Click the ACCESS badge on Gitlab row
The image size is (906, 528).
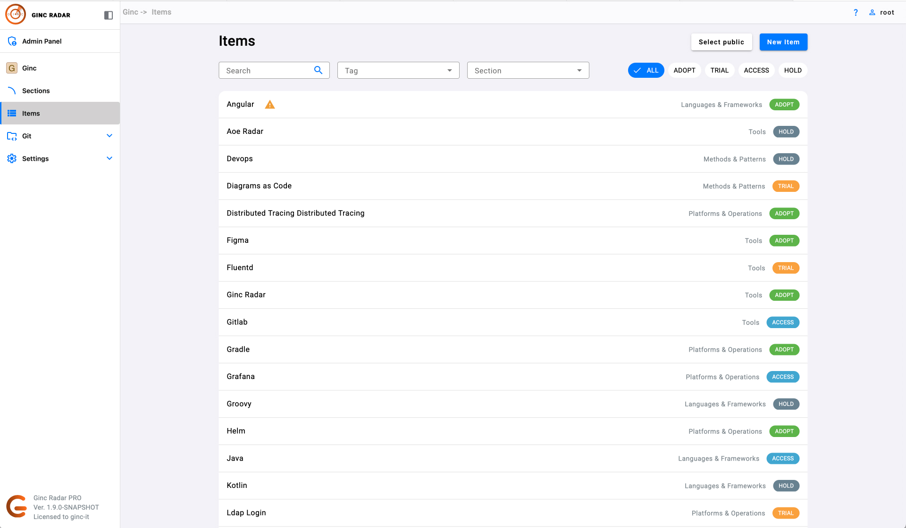coord(783,322)
